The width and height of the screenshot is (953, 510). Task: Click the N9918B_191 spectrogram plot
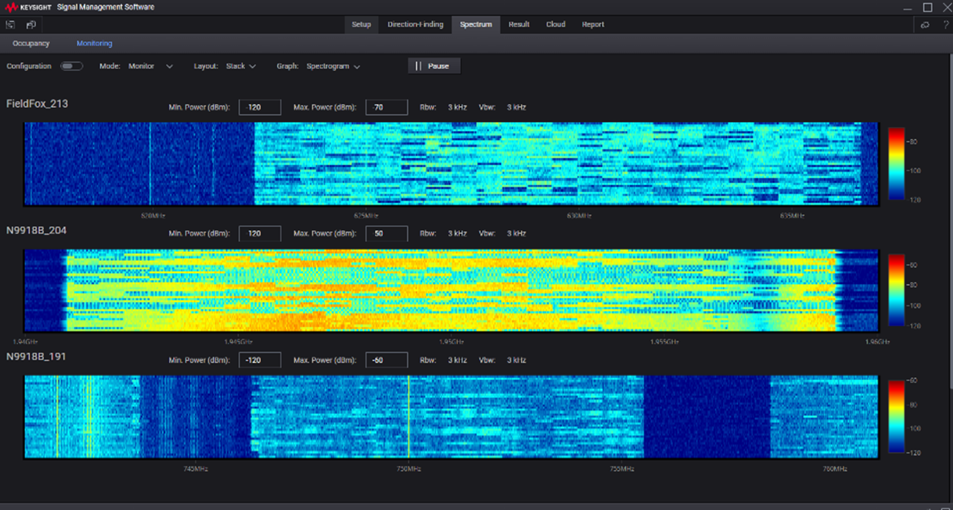pyautogui.click(x=451, y=417)
